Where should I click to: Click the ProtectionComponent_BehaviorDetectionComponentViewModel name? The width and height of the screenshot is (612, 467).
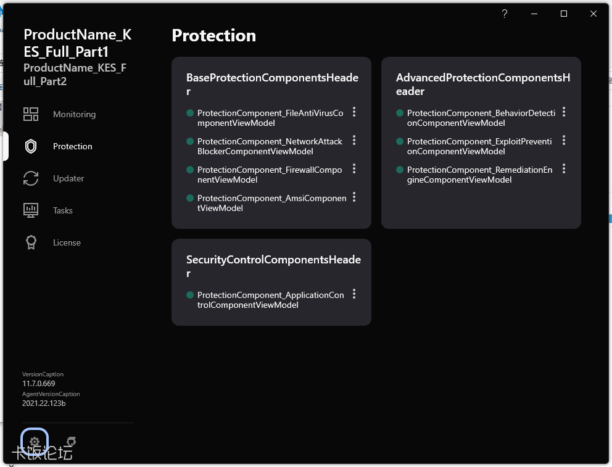481,118
